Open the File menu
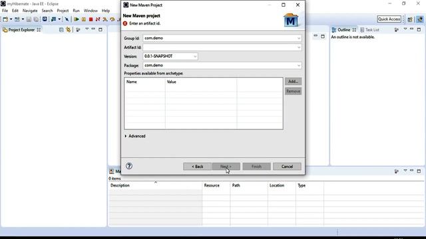The image size is (426, 239). click(x=5, y=11)
